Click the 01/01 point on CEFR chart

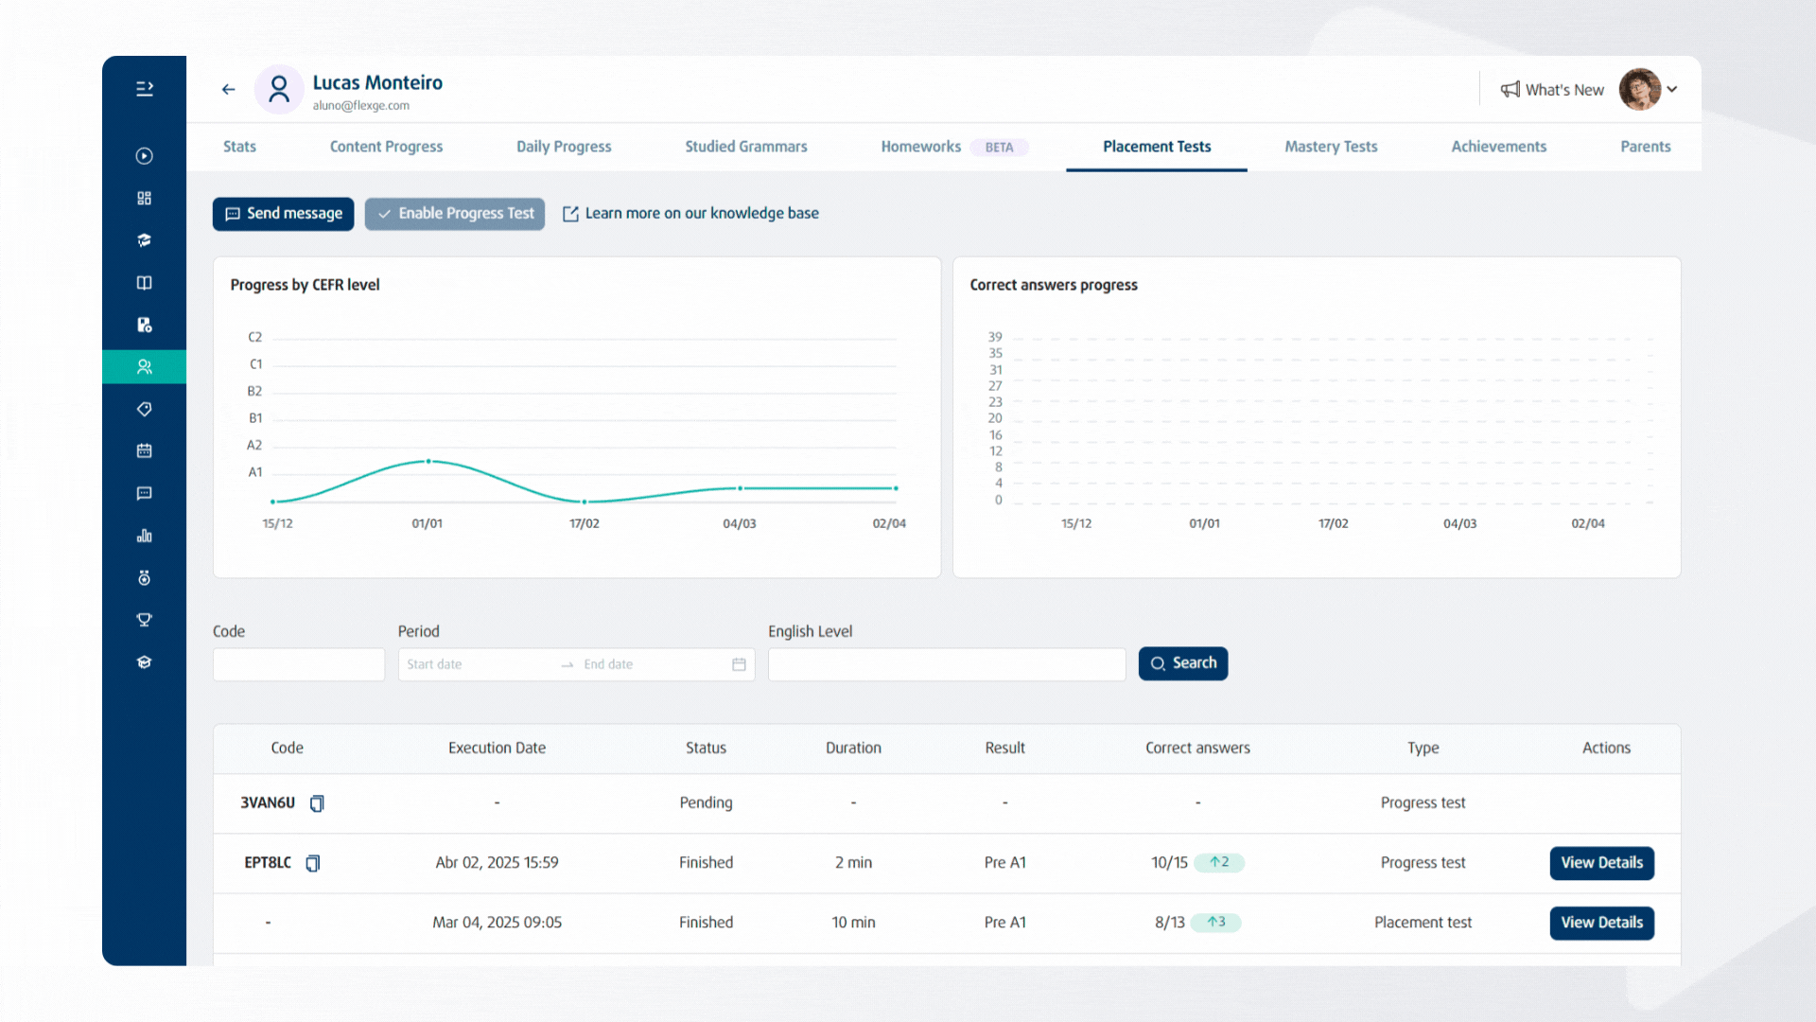[428, 462]
